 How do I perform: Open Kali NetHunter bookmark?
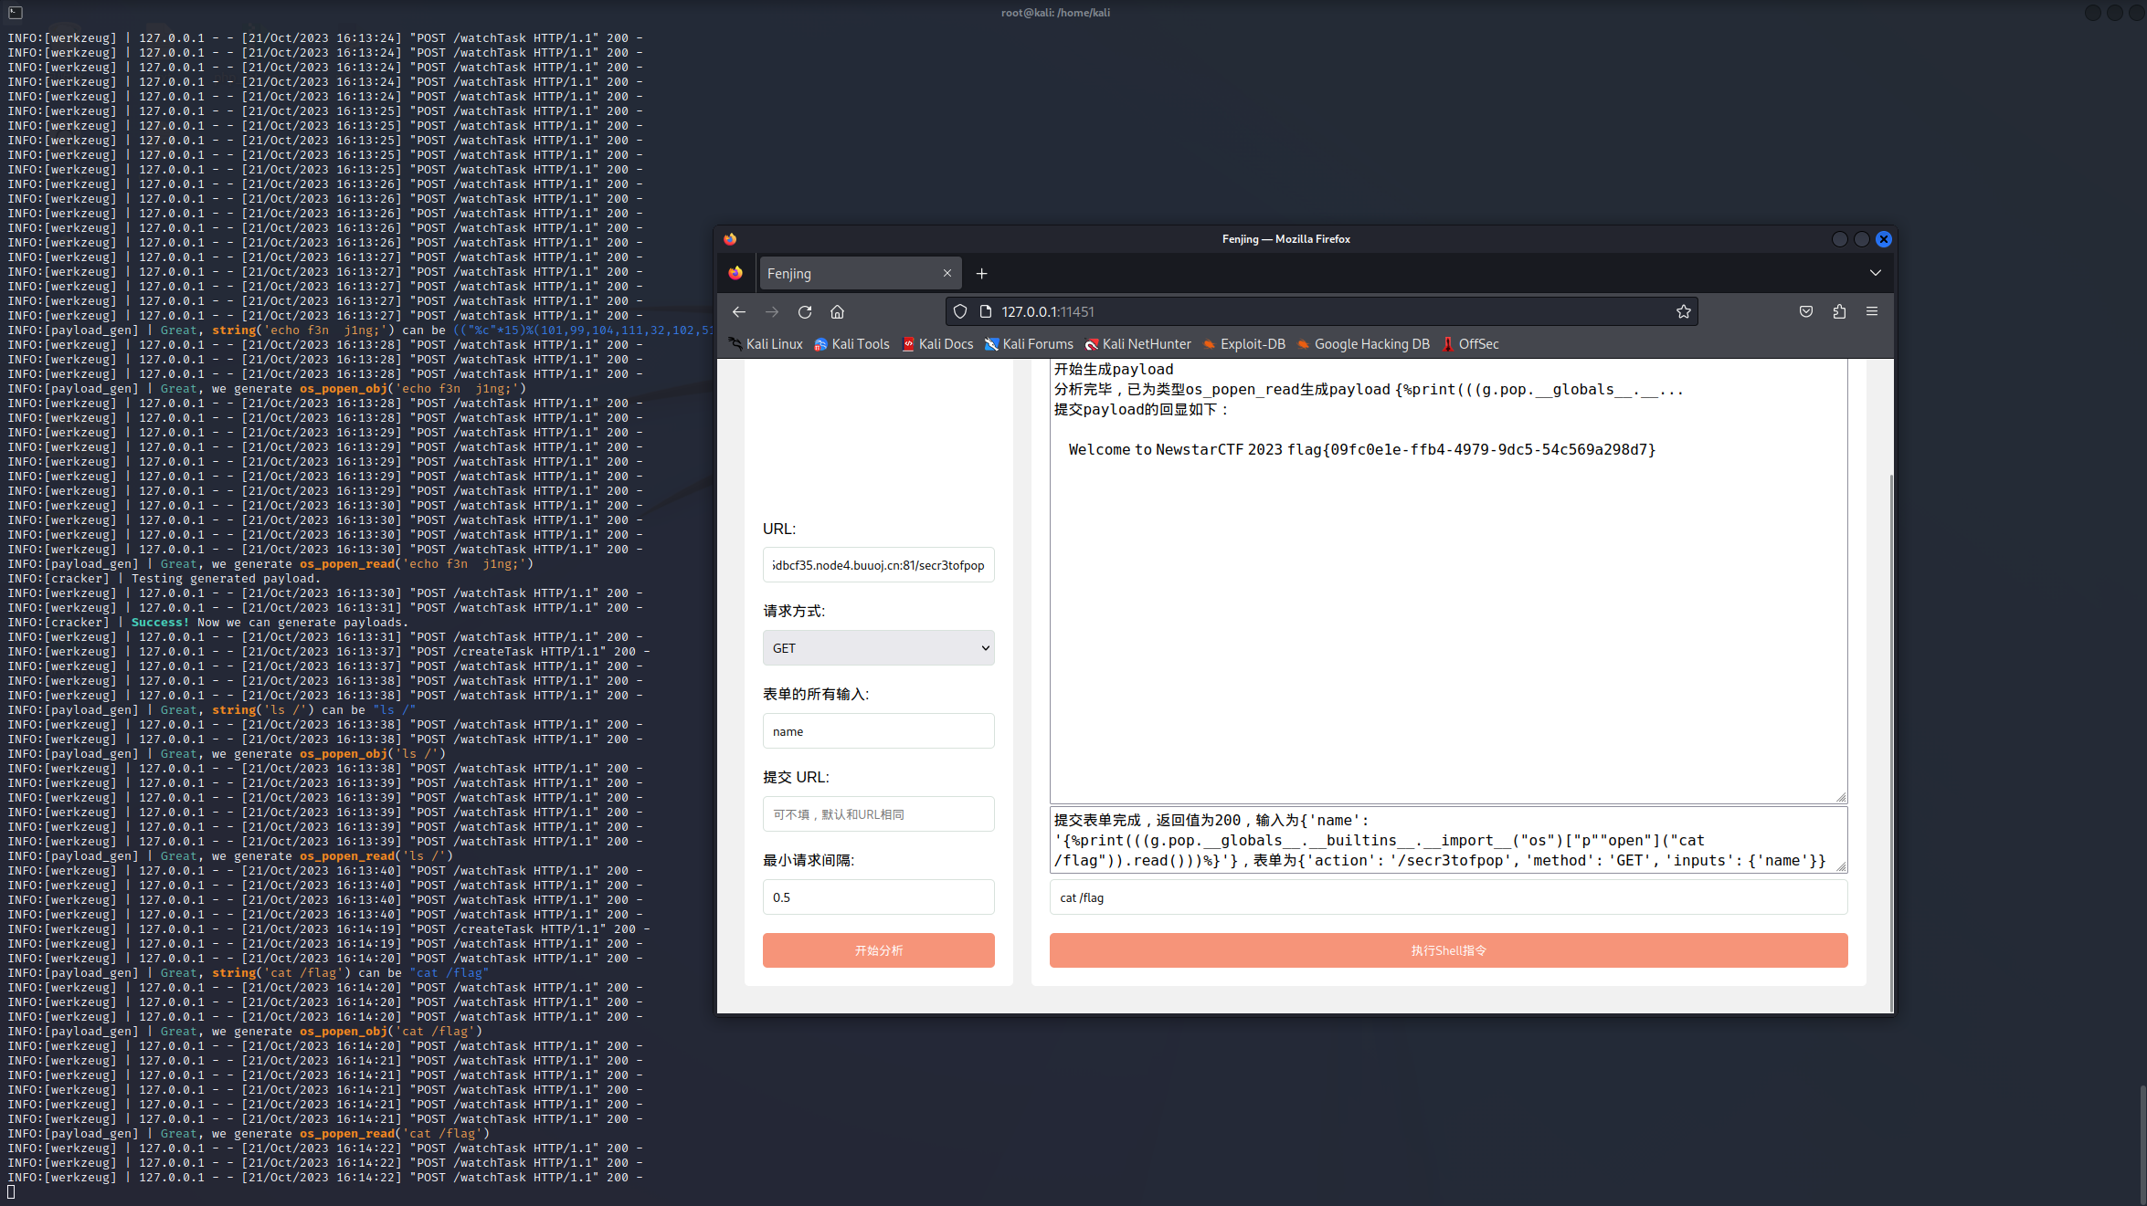tap(1137, 344)
